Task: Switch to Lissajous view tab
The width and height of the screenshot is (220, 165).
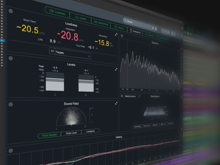Action: [x=90, y=131]
